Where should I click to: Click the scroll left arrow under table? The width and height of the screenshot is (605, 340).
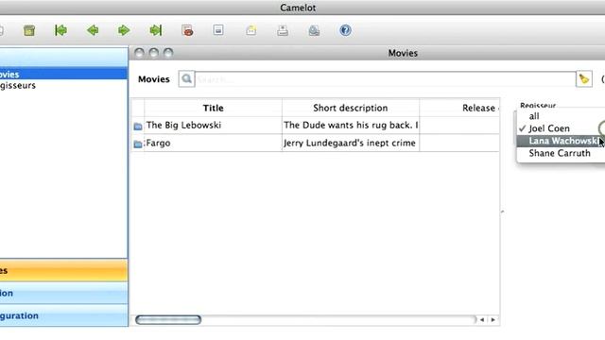tap(482, 319)
